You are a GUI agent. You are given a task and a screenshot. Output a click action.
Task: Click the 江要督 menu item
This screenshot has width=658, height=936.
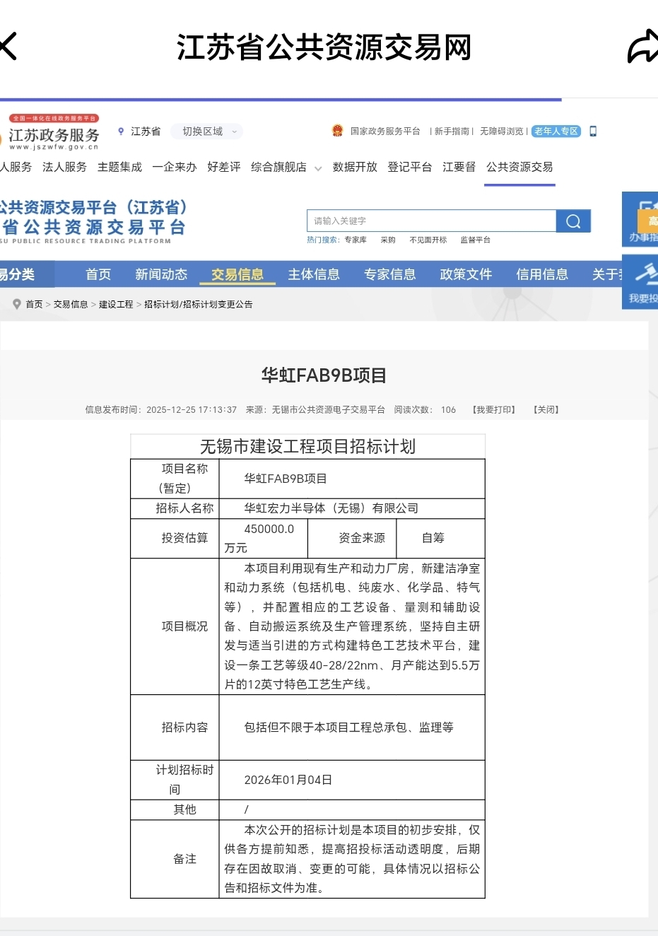(459, 167)
